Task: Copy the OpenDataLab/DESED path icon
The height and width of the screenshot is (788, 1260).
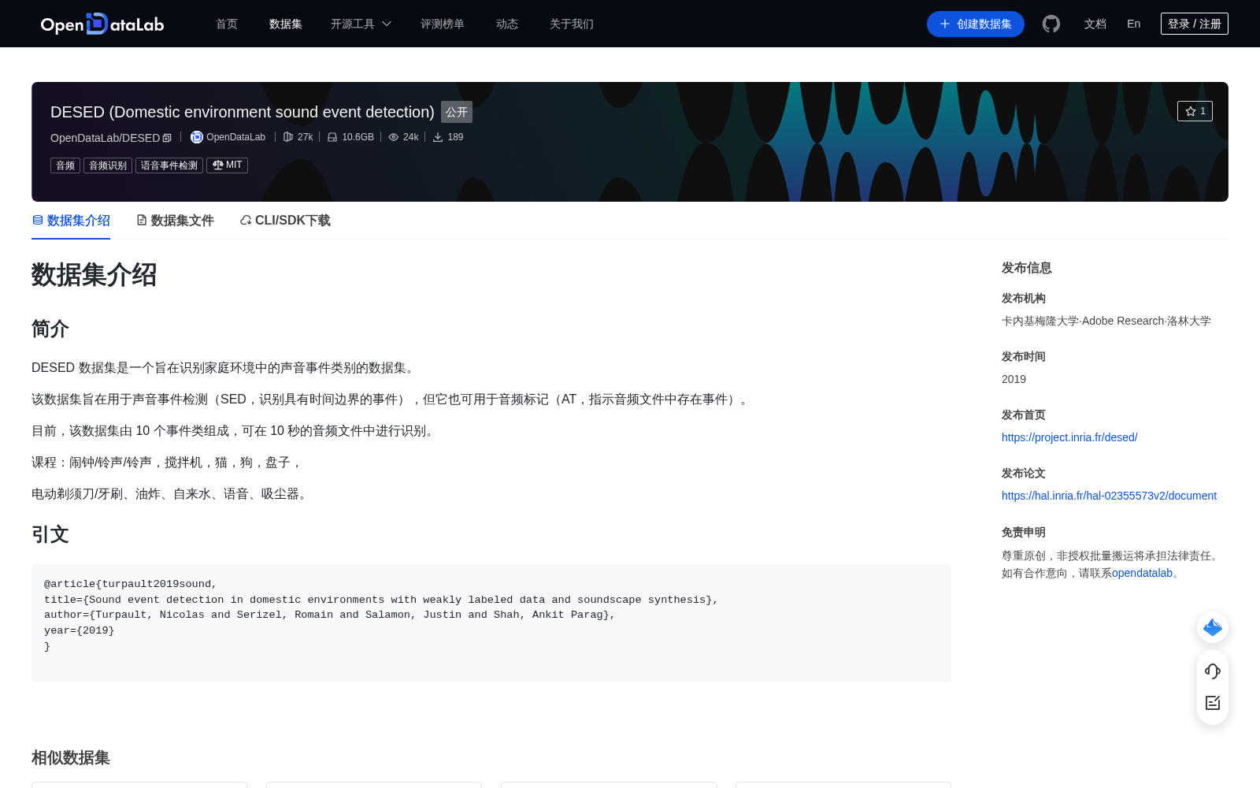Action: [167, 138]
